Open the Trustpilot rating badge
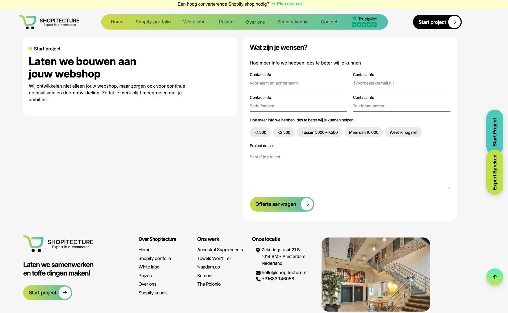Viewport: 508px width, 313px height. pos(364,22)
